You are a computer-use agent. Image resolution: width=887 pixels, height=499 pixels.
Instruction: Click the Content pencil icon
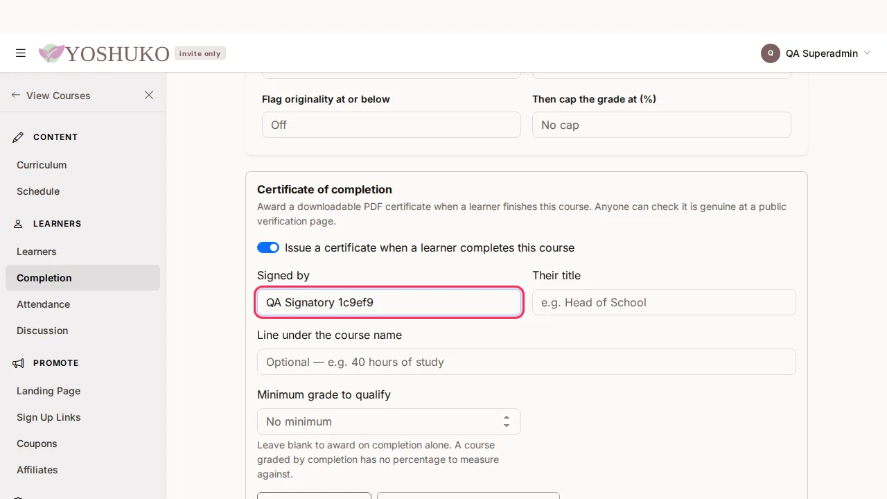[19, 137]
